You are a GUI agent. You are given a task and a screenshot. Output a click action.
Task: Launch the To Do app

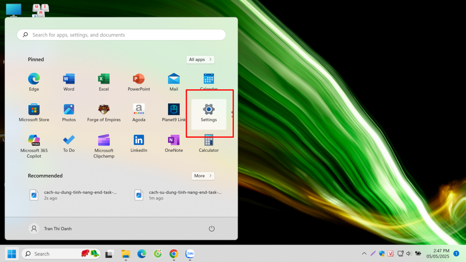pos(69,144)
